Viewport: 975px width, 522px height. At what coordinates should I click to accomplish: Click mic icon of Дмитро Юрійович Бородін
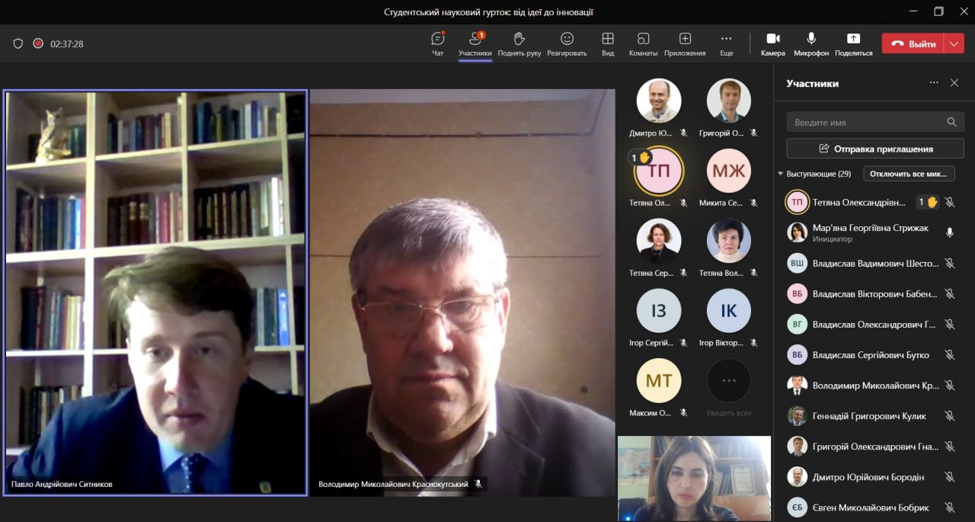(x=950, y=477)
